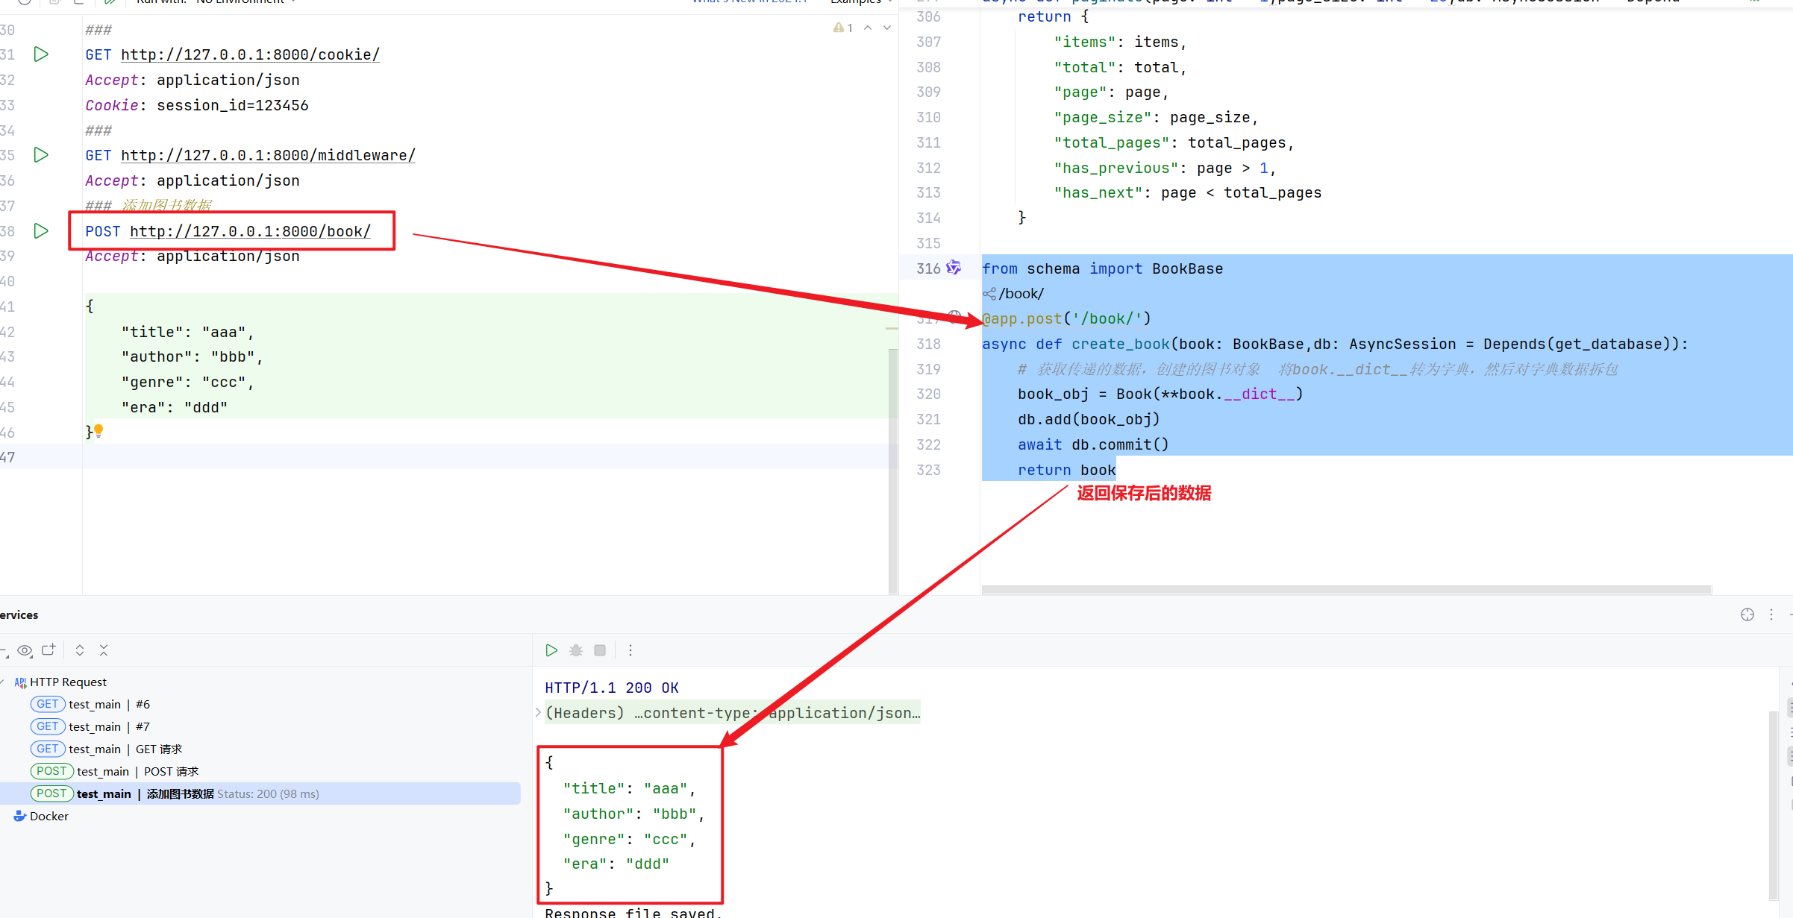Click the Services panel target crosshair icon
The height and width of the screenshot is (918, 1793).
[1747, 614]
